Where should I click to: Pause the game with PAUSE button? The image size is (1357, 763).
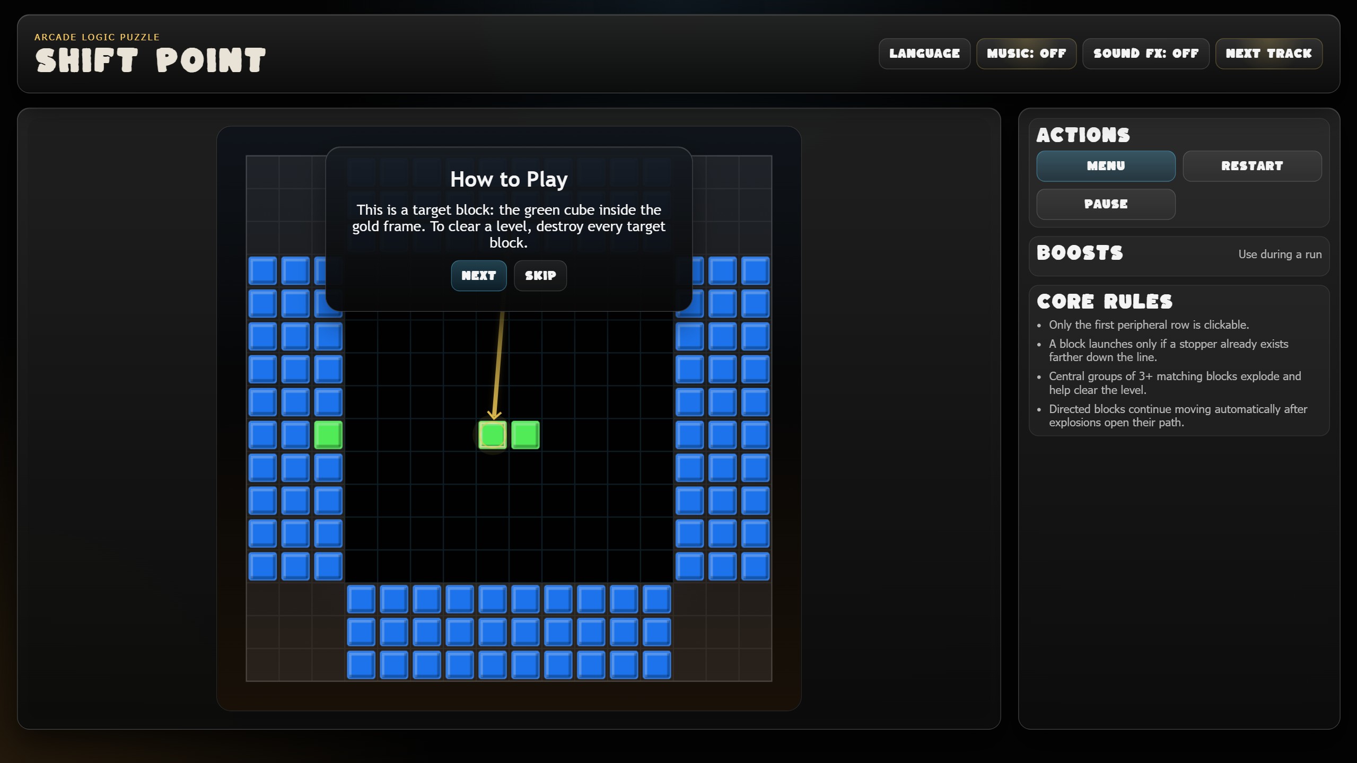1106,204
